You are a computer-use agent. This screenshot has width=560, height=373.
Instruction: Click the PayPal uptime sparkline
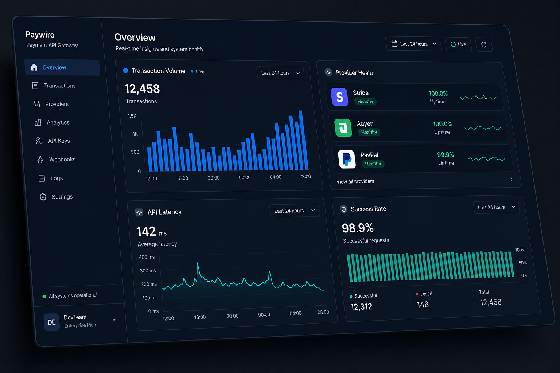coord(487,159)
